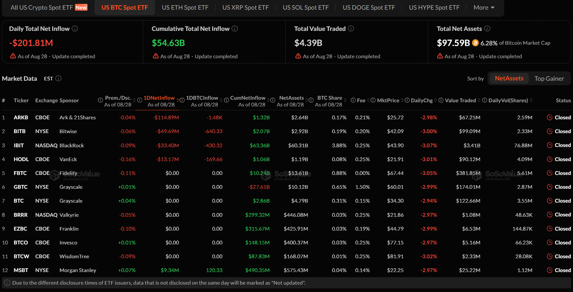This screenshot has height=292, width=573.
Task: Click warning icon under Total Value Traded
Action: tap(298, 56)
